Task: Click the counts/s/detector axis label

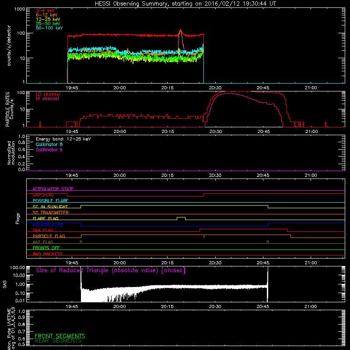Action: click(9, 45)
